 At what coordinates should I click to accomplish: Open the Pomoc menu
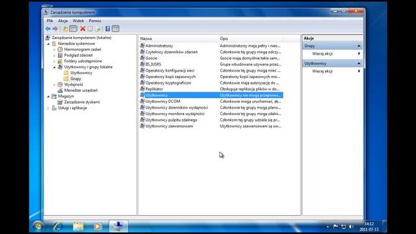coord(95,21)
